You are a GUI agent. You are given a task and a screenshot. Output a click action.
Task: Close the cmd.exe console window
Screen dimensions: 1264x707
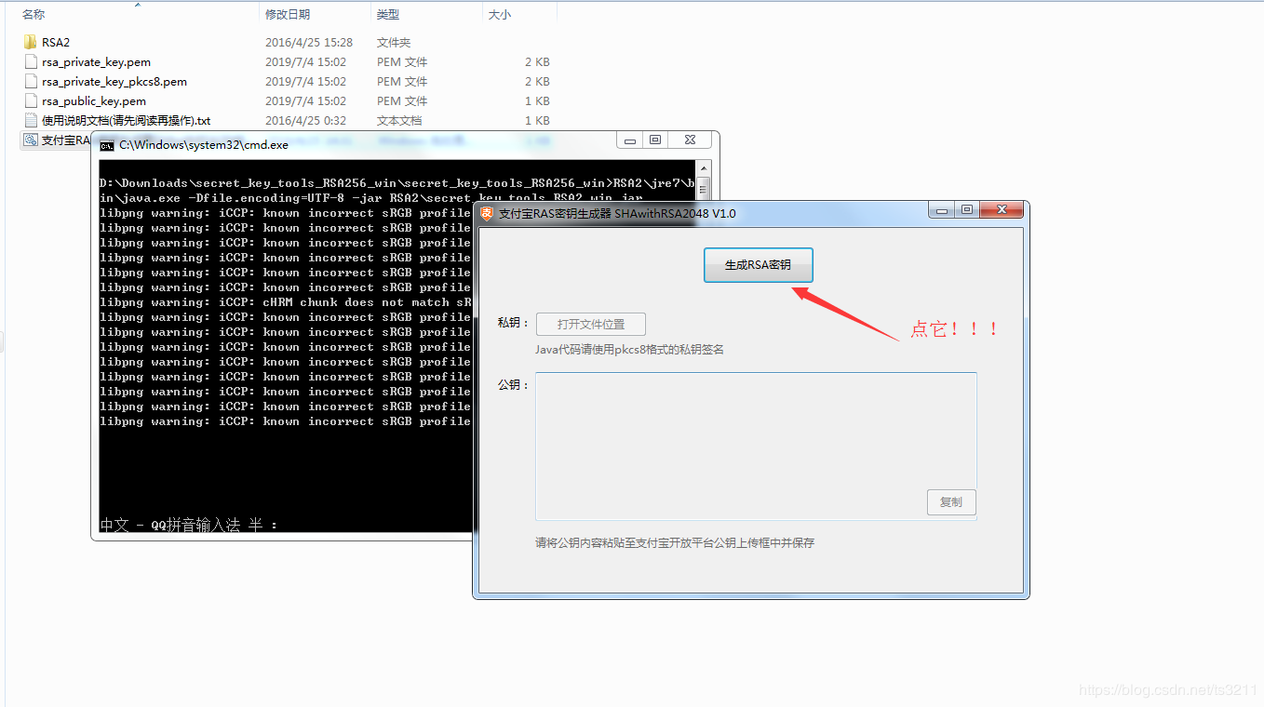pyautogui.click(x=690, y=140)
